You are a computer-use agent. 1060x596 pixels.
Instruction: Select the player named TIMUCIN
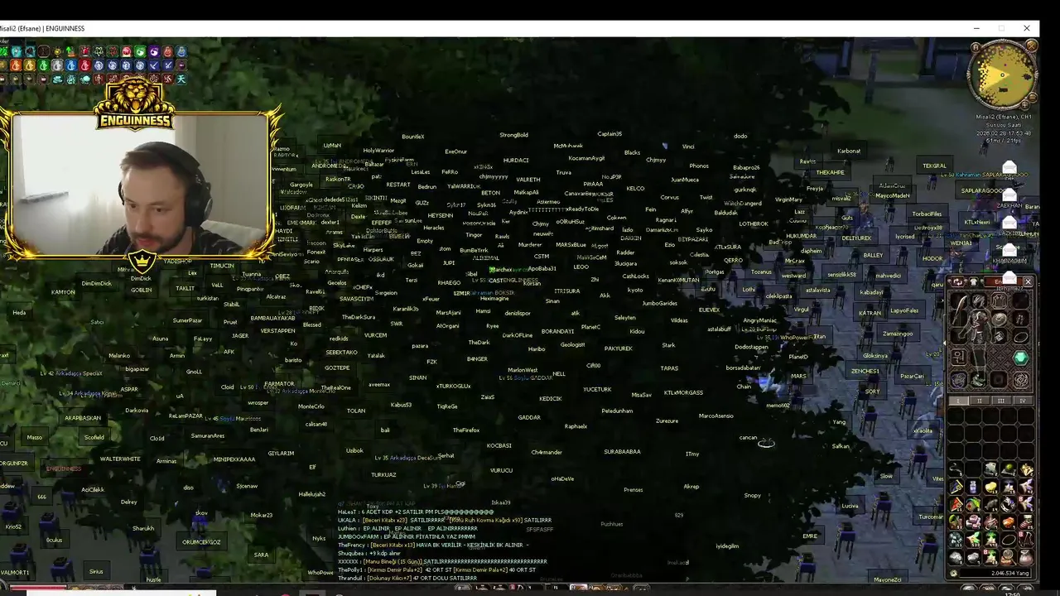[x=222, y=266]
